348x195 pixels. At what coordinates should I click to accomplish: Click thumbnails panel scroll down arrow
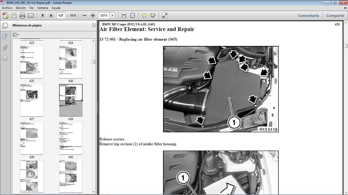pos(93,192)
